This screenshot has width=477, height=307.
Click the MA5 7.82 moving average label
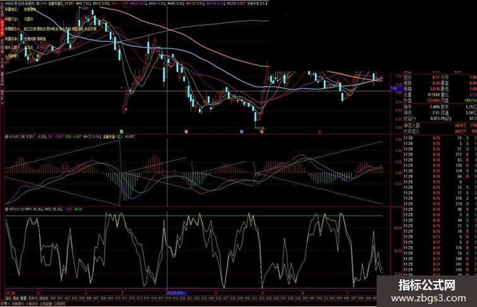(83, 4)
